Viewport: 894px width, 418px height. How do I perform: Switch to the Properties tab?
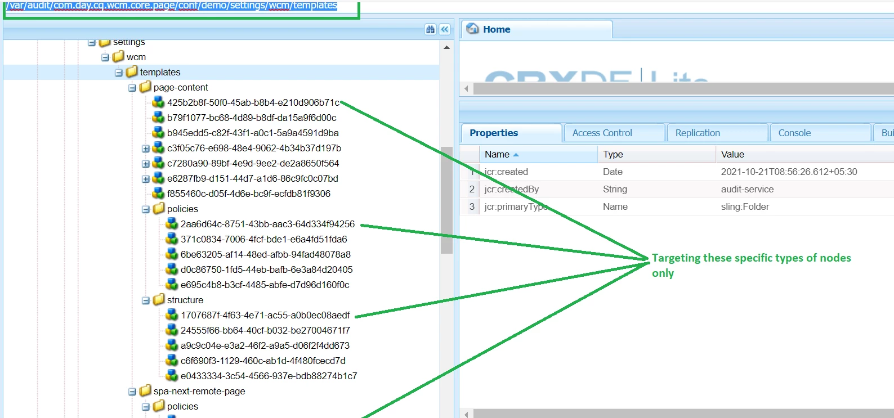512,133
